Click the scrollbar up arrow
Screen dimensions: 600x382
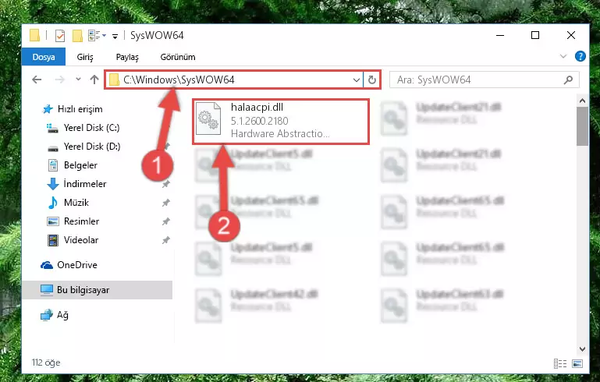[x=582, y=101]
